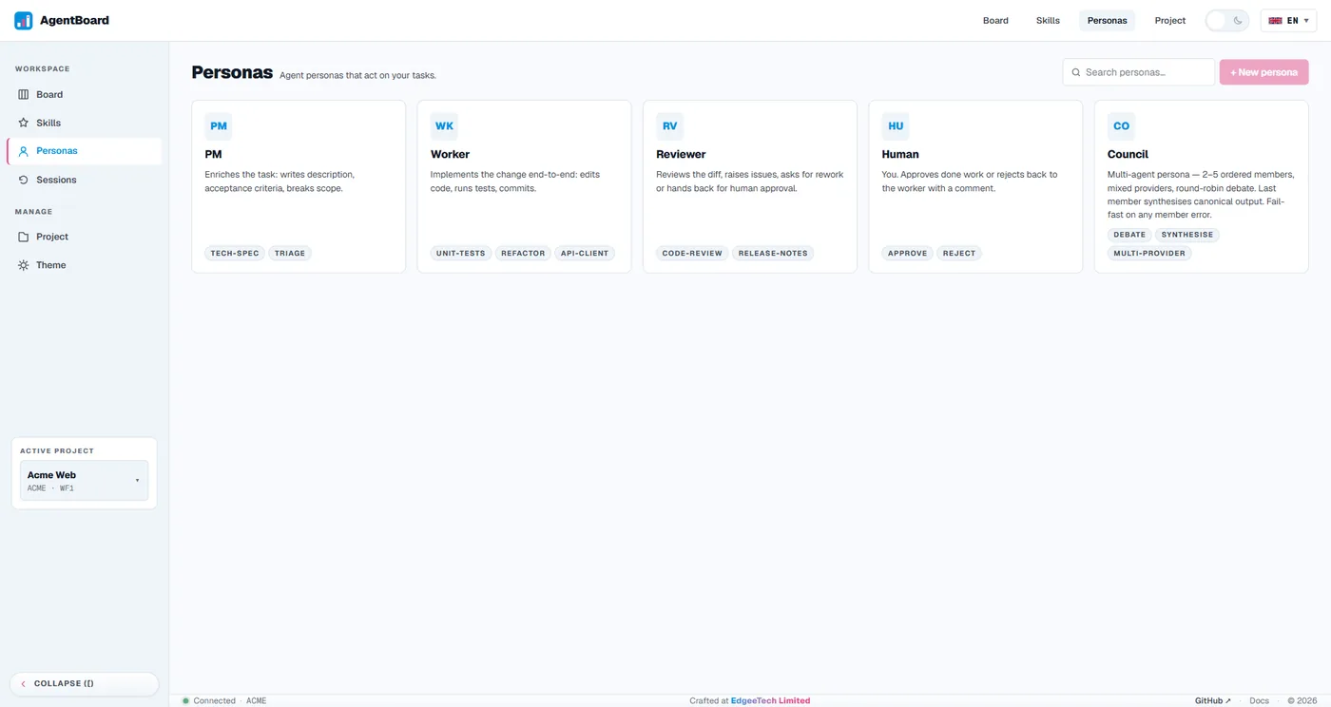Open the HU avatar on Human card
The height and width of the screenshot is (707, 1331).
point(896,126)
